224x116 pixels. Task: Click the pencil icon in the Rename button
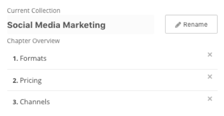click(x=178, y=25)
